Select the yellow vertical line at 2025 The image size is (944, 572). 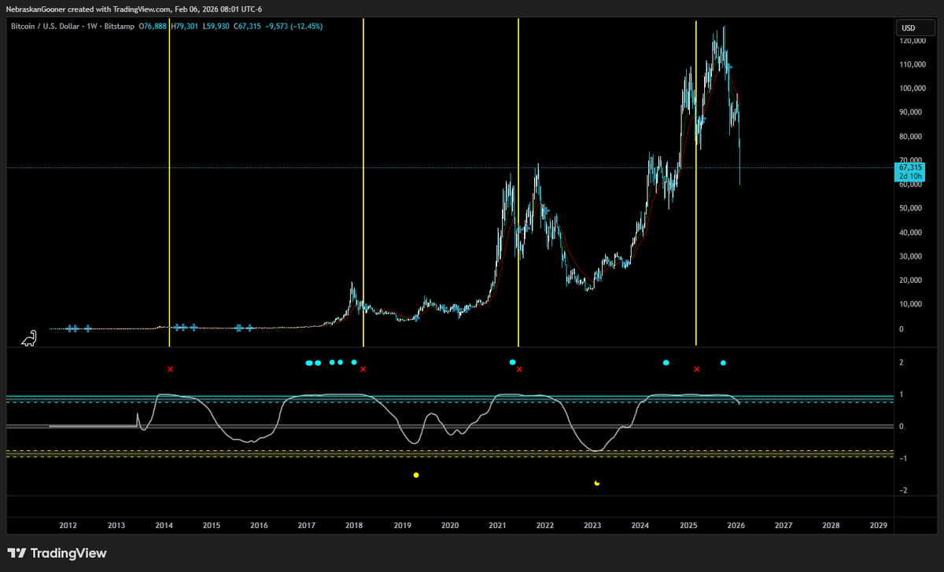[696, 182]
